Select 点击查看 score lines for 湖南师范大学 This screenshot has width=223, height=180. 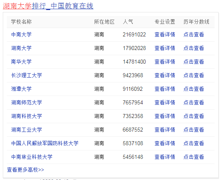pos(194,102)
